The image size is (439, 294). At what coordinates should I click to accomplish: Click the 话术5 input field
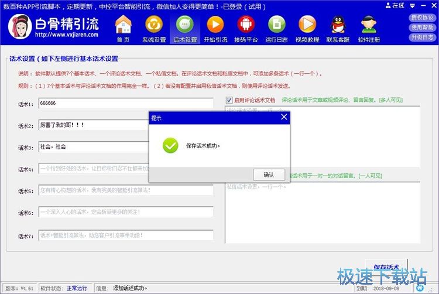[126, 190]
